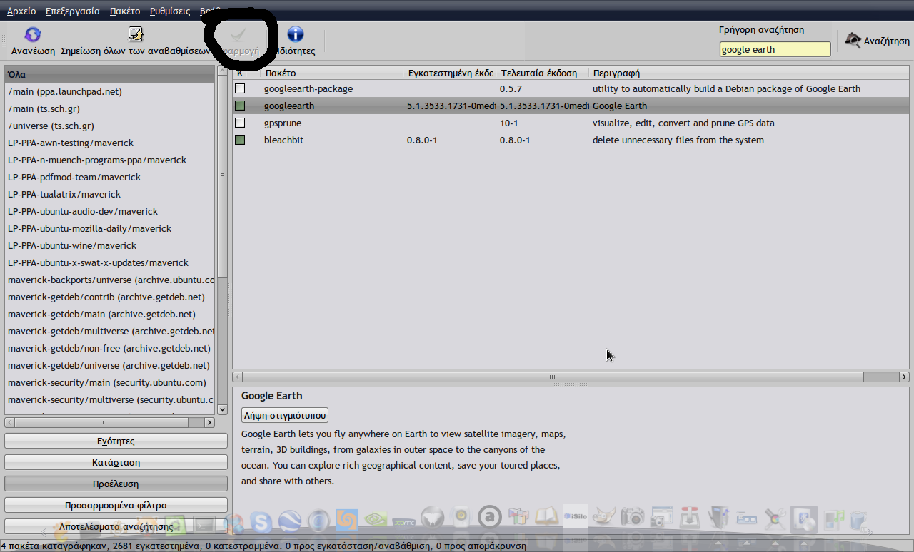
Task: Select the gpsprune package row name
Action: (282, 123)
